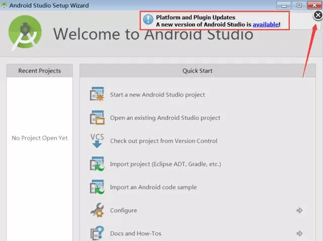Click the Import project Eclipse/Gradle icon
Image resolution: width=323 pixels, height=241 pixels.
coord(97,164)
